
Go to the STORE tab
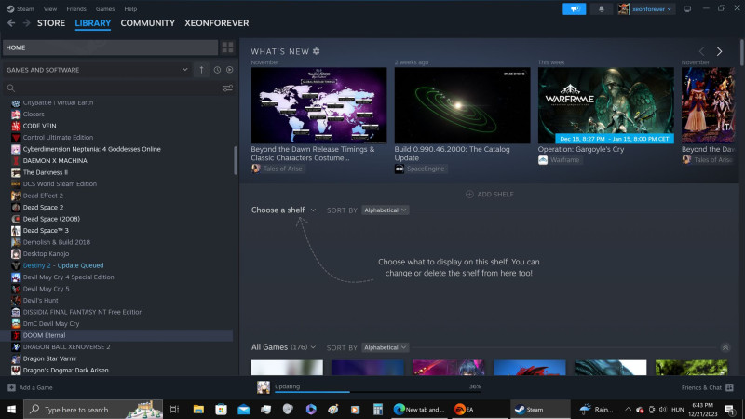click(51, 22)
